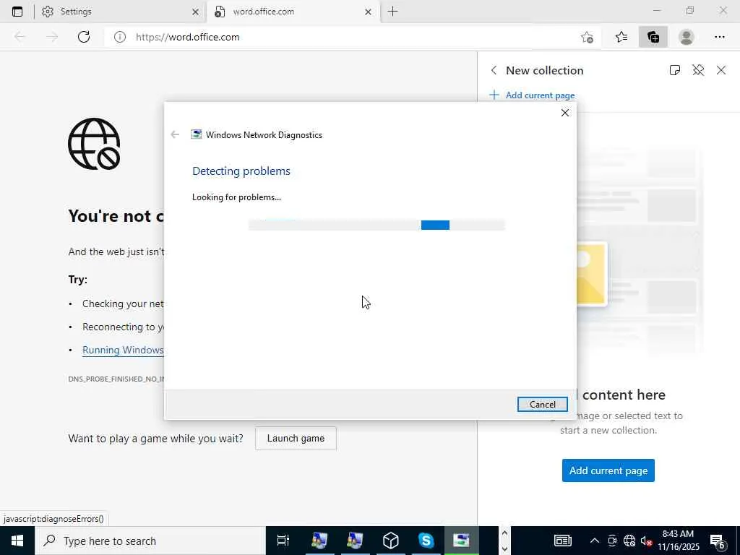Open the Skype taskbar icon
Viewport: 740px width, 555px height.
pos(426,541)
